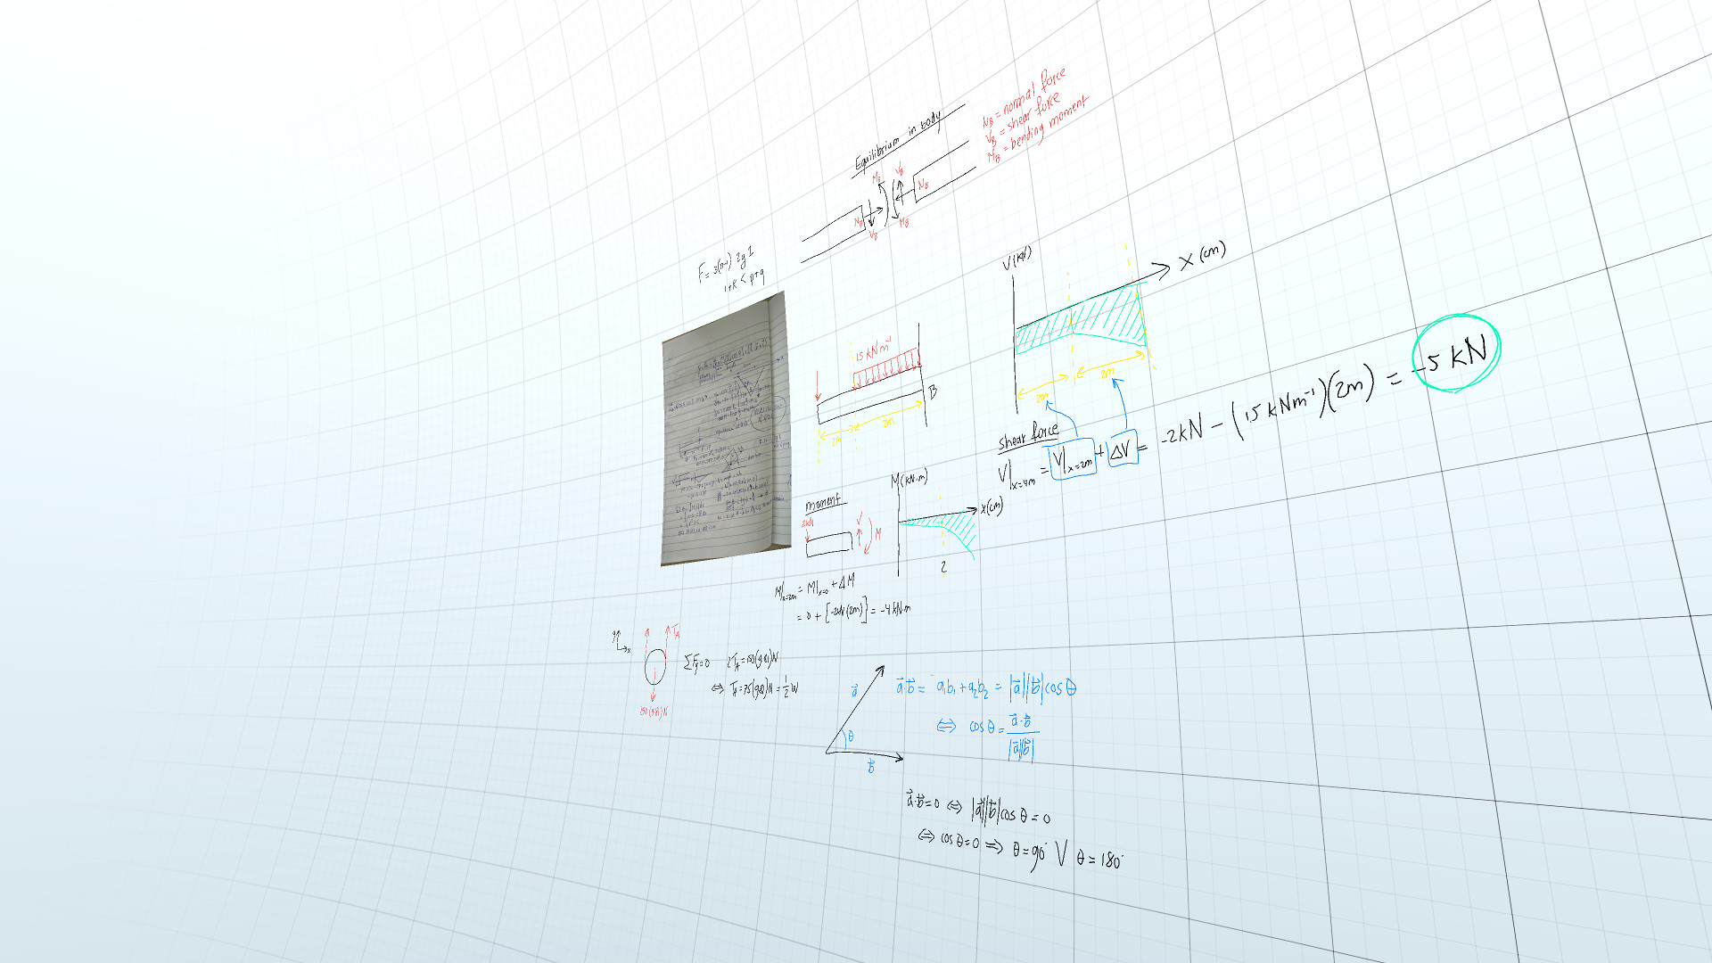Viewport: 1712px width, 963px height.
Task: Click the blue dot product formula
Action: click(x=985, y=687)
